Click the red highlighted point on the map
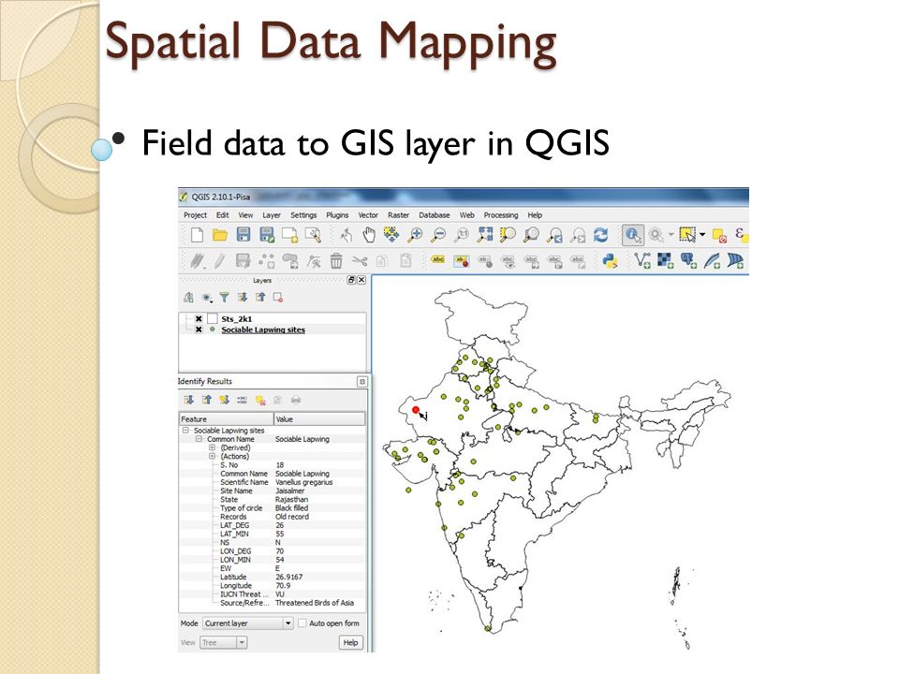Image resolution: width=899 pixels, height=674 pixels. click(x=416, y=410)
